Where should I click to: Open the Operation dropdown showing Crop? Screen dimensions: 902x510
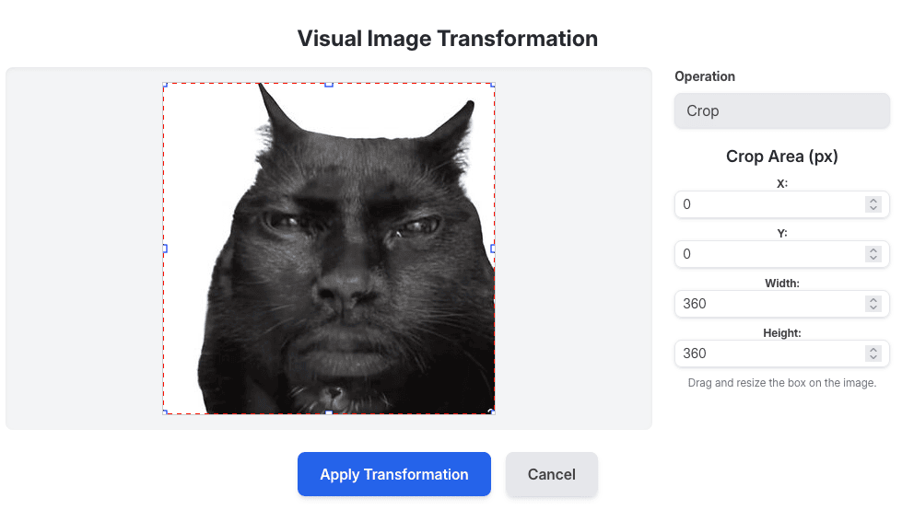click(781, 110)
